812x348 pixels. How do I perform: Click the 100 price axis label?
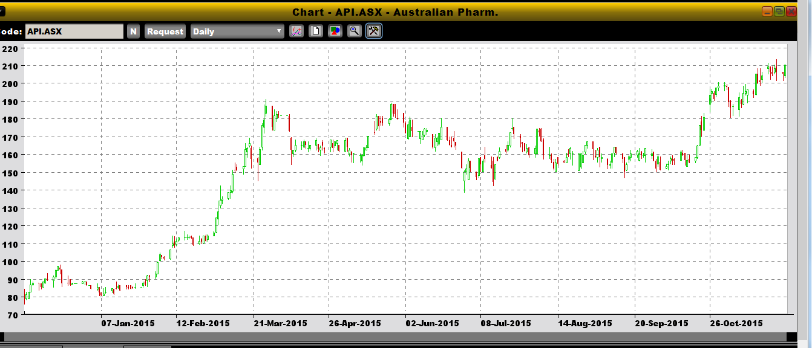click(x=9, y=262)
